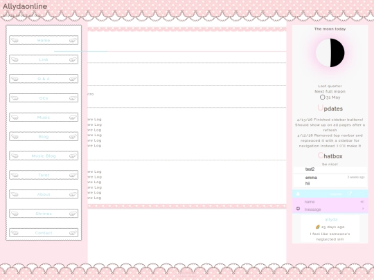374x280 pixels.
Task: Click the 'The moon today' title
Action: coord(330,29)
